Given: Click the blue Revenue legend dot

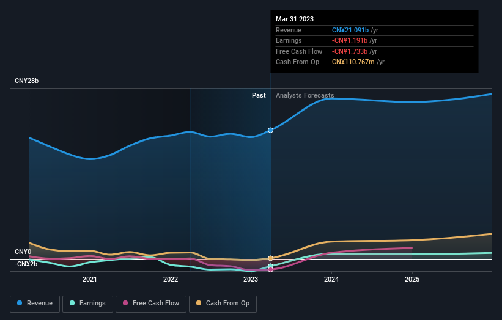Looking at the screenshot, I should pos(20,303).
